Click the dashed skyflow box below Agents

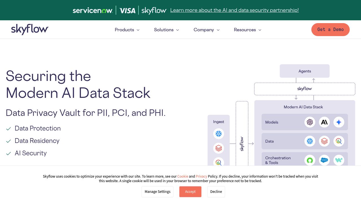pos(305,89)
